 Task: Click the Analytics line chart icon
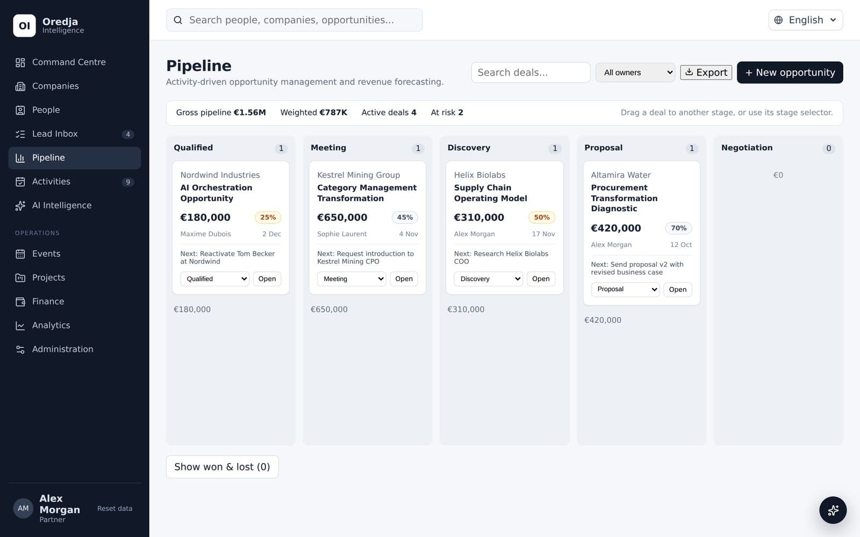coord(20,325)
